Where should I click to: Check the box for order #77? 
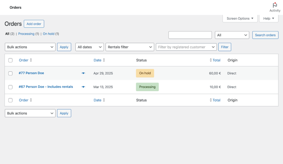tap(10, 73)
